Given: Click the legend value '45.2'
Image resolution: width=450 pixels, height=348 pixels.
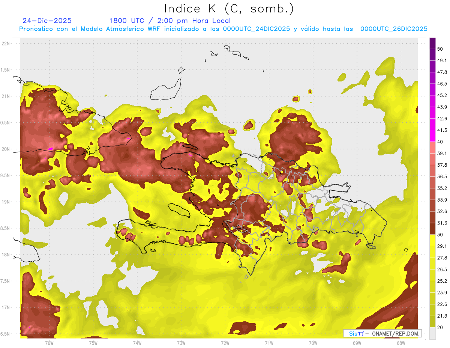Looking at the screenshot, I should 442,95.
